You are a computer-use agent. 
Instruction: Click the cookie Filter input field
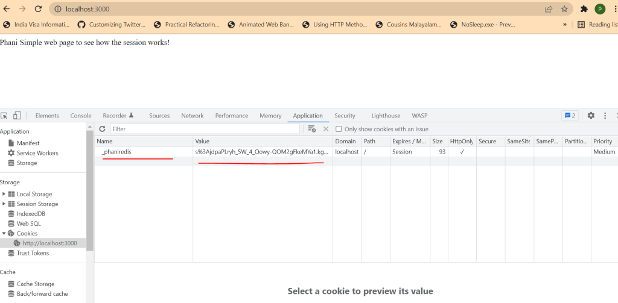(x=205, y=129)
